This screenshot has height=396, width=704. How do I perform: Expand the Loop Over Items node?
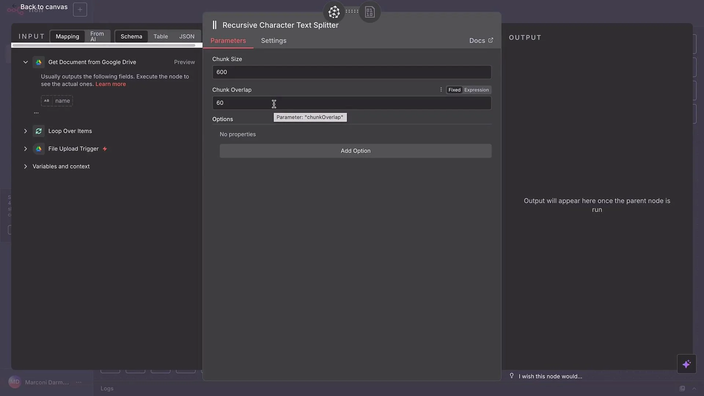click(x=25, y=131)
